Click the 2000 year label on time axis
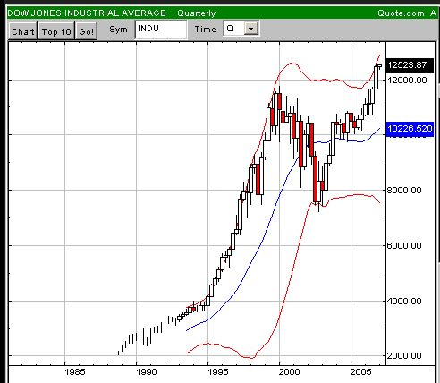This screenshot has height=383, width=440. [x=290, y=372]
